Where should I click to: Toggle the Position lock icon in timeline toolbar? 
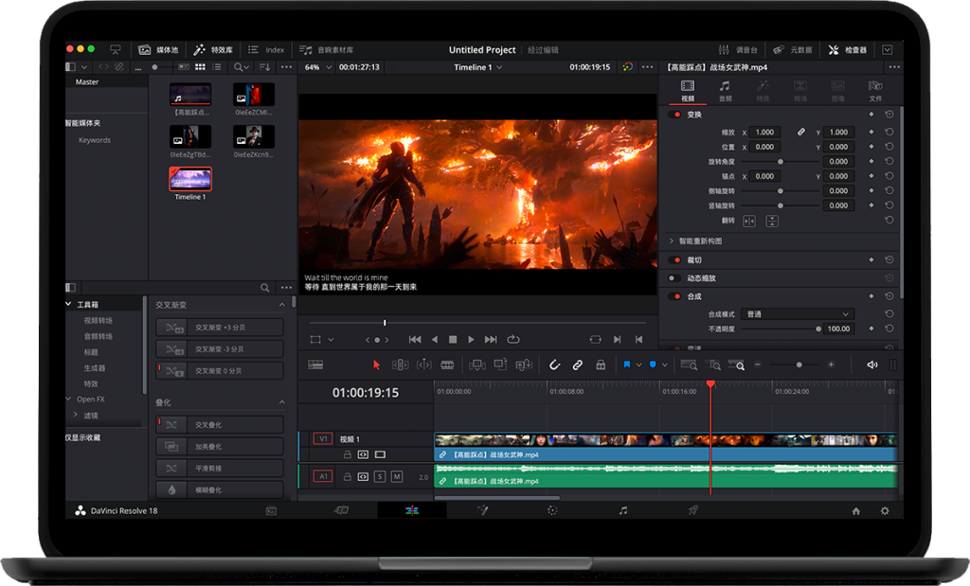point(601,364)
